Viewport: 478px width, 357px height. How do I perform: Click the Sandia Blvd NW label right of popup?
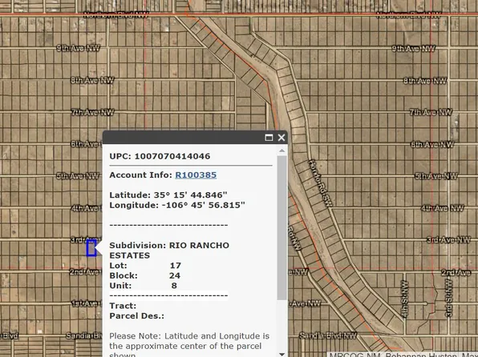(328, 335)
